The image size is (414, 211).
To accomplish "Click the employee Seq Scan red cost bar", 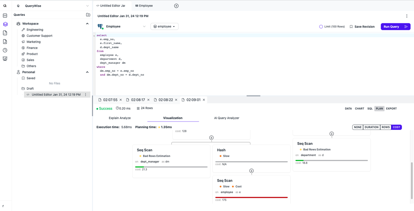I will 251,197.
